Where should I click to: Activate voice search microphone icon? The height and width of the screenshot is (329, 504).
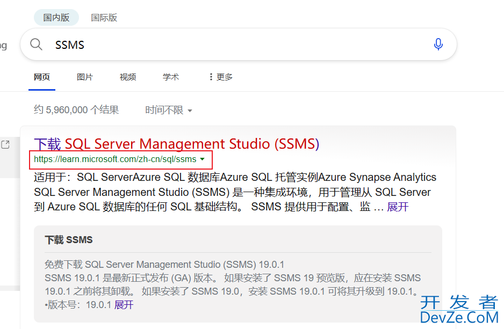click(x=438, y=45)
